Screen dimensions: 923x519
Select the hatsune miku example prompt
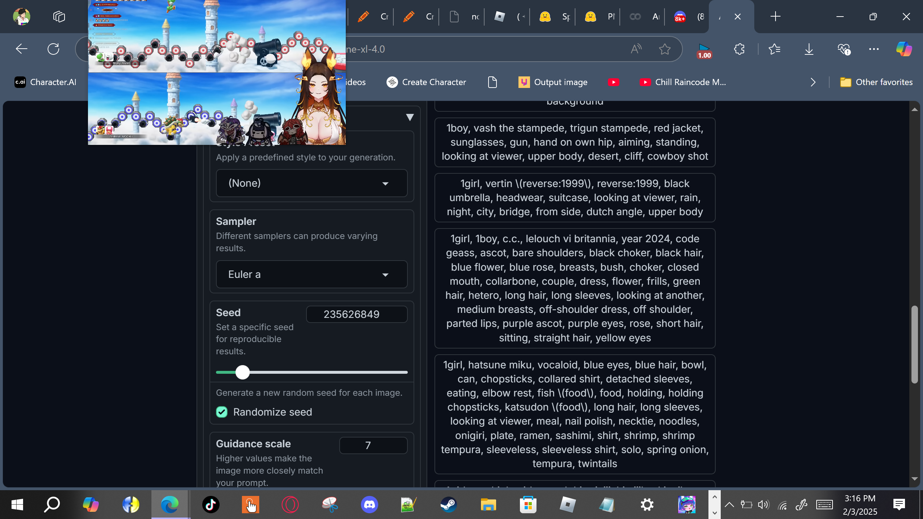(575, 414)
